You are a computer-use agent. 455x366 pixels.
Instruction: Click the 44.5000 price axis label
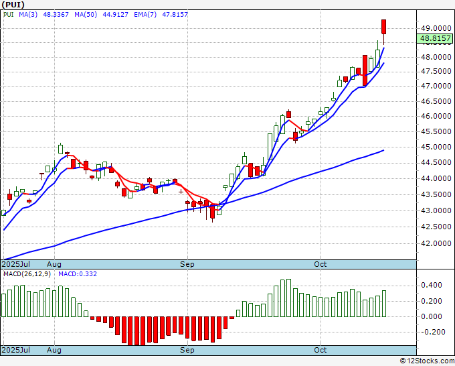436,162
